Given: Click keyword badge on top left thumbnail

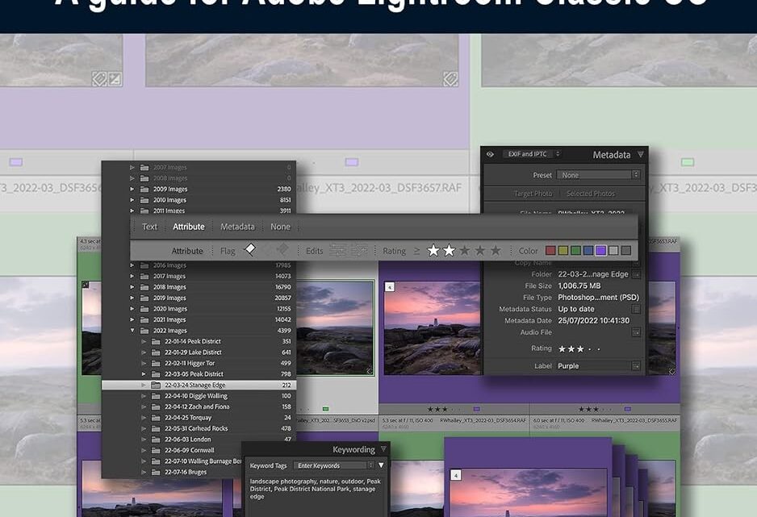Looking at the screenshot, I should pos(99,78).
